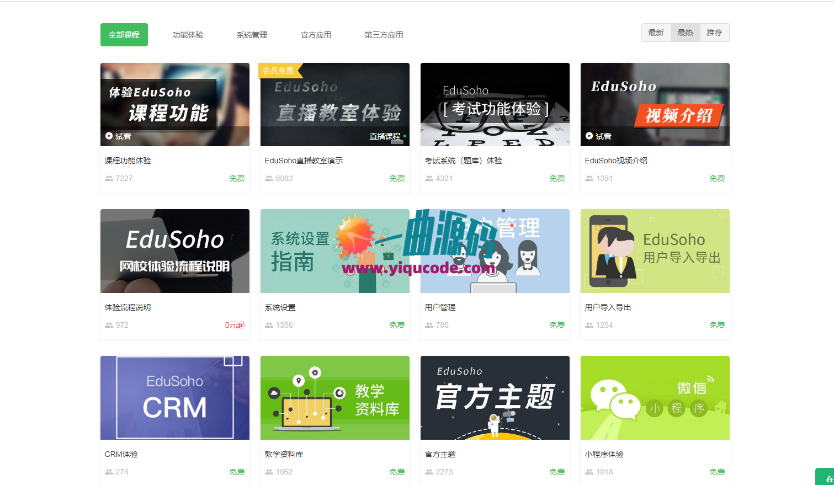Open 考试功能体验 course thumbnail
This screenshot has height=485, width=834.
click(495, 104)
